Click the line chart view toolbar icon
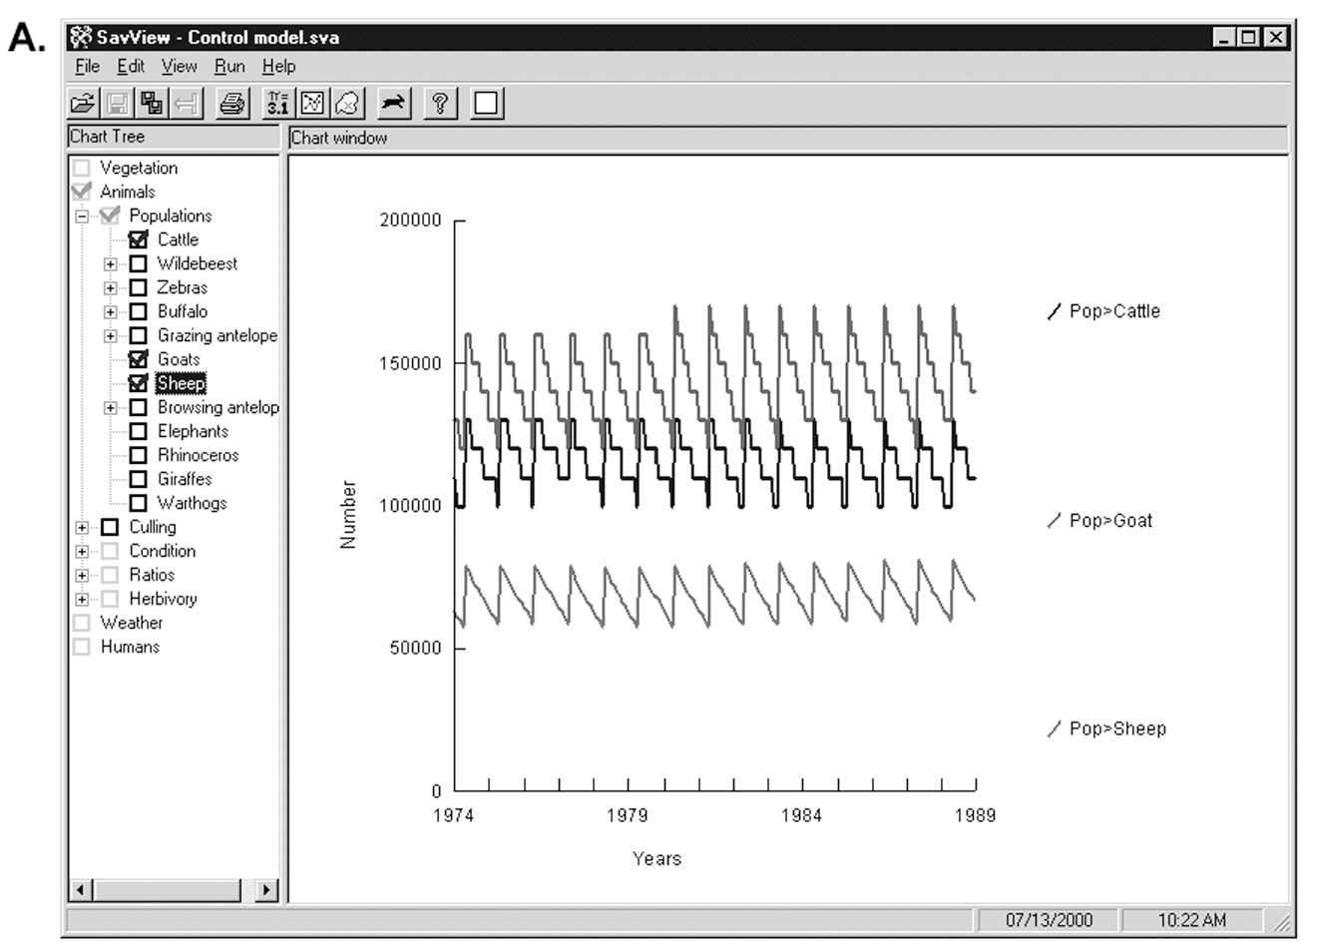This screenshot has height=946, width=1320. (x=312, y=103)
